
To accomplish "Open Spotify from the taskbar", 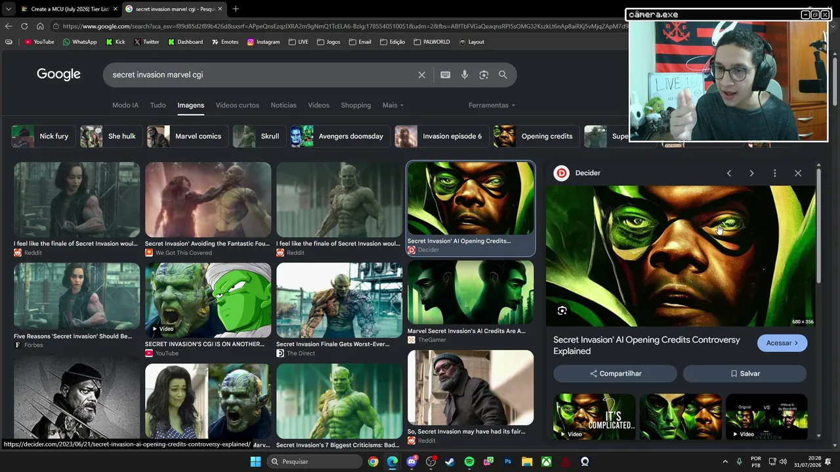I will pyautogui.click(x=469, y=462).
